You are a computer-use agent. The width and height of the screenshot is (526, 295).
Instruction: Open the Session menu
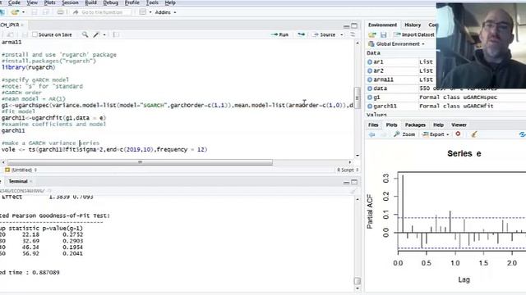coord(70,2)
